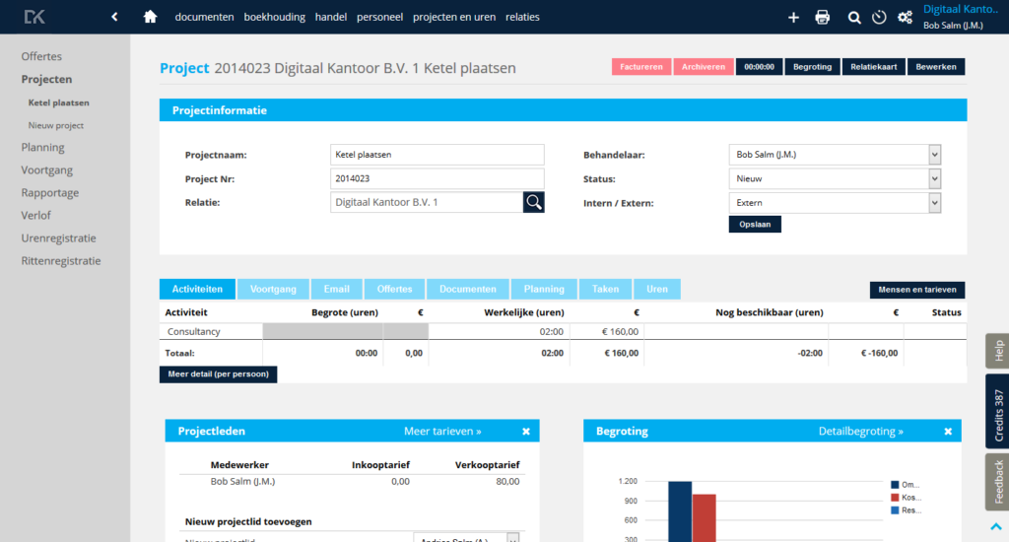
Task: Click the 00:00:00 timer button
Action: (760, 67)
